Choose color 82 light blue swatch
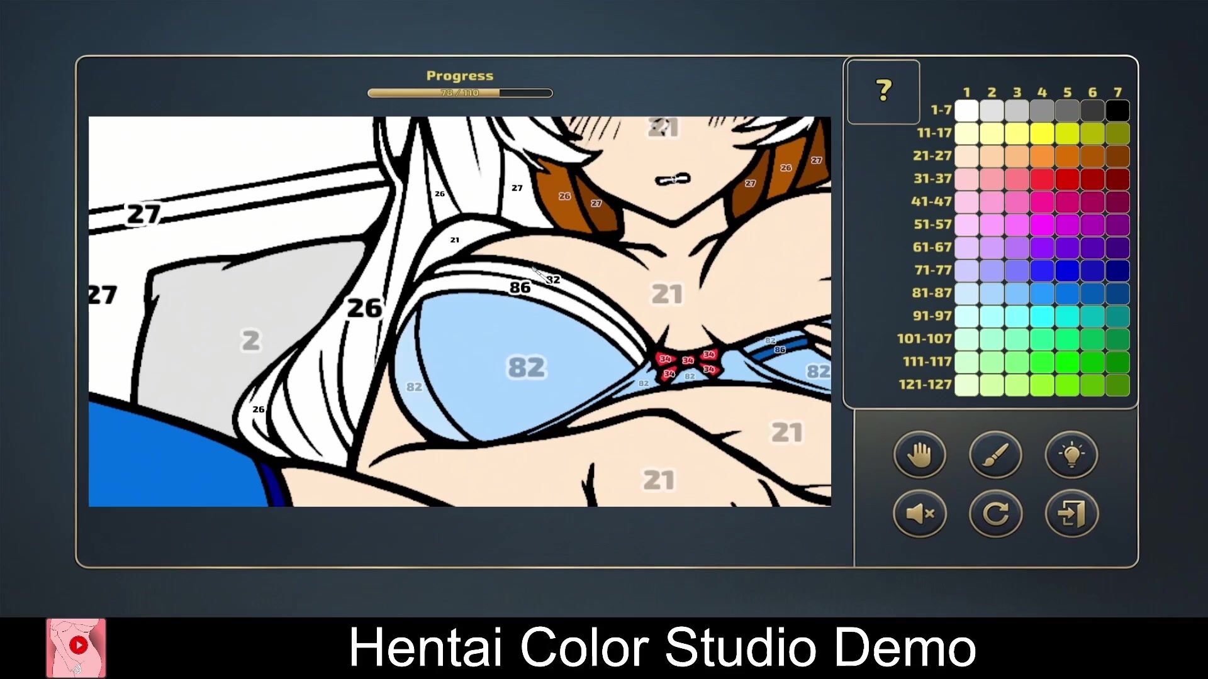This screenshot has width=1208, height=679. (992, 293)
